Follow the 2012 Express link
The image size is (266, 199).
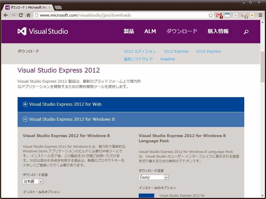tap(176, 51)
